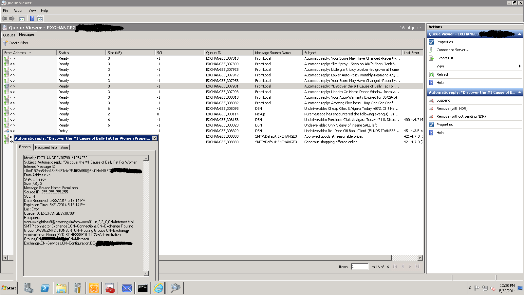
Task: Open the View menu in menu bar
Action: click(x=32, y=10)
